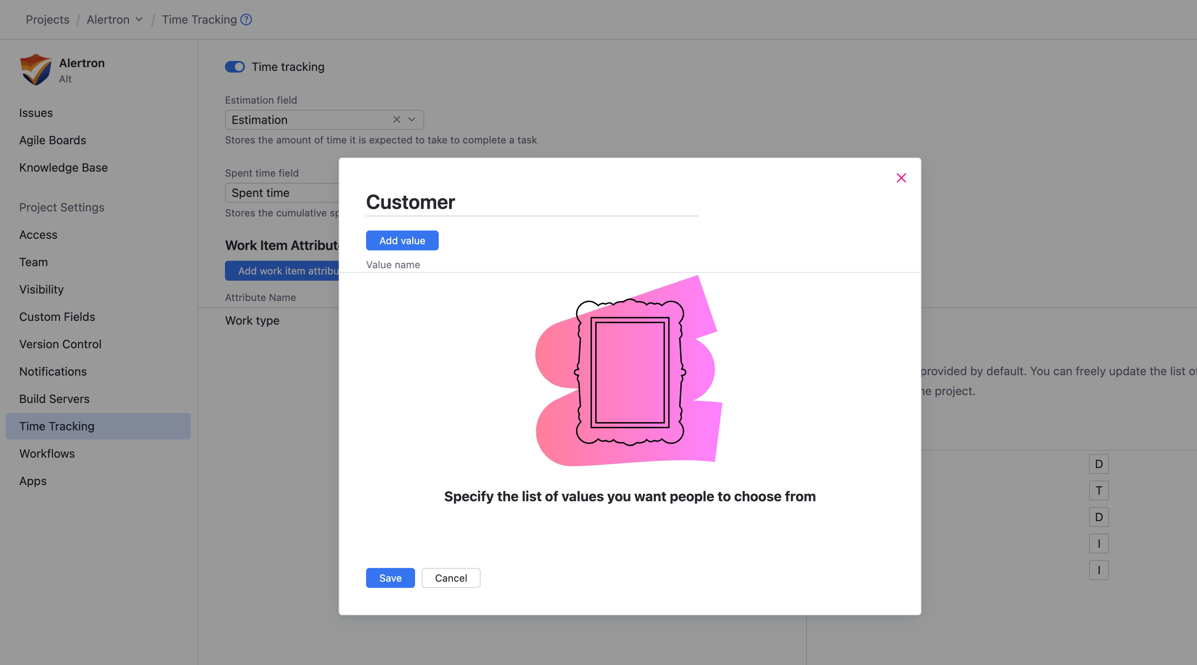Open Knowledge Base from the sidebar

tap(63, 167)
